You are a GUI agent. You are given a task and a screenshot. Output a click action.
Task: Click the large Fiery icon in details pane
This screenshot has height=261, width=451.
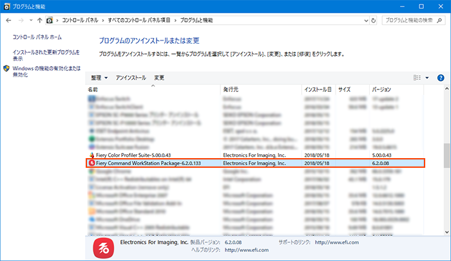(104, 248)
